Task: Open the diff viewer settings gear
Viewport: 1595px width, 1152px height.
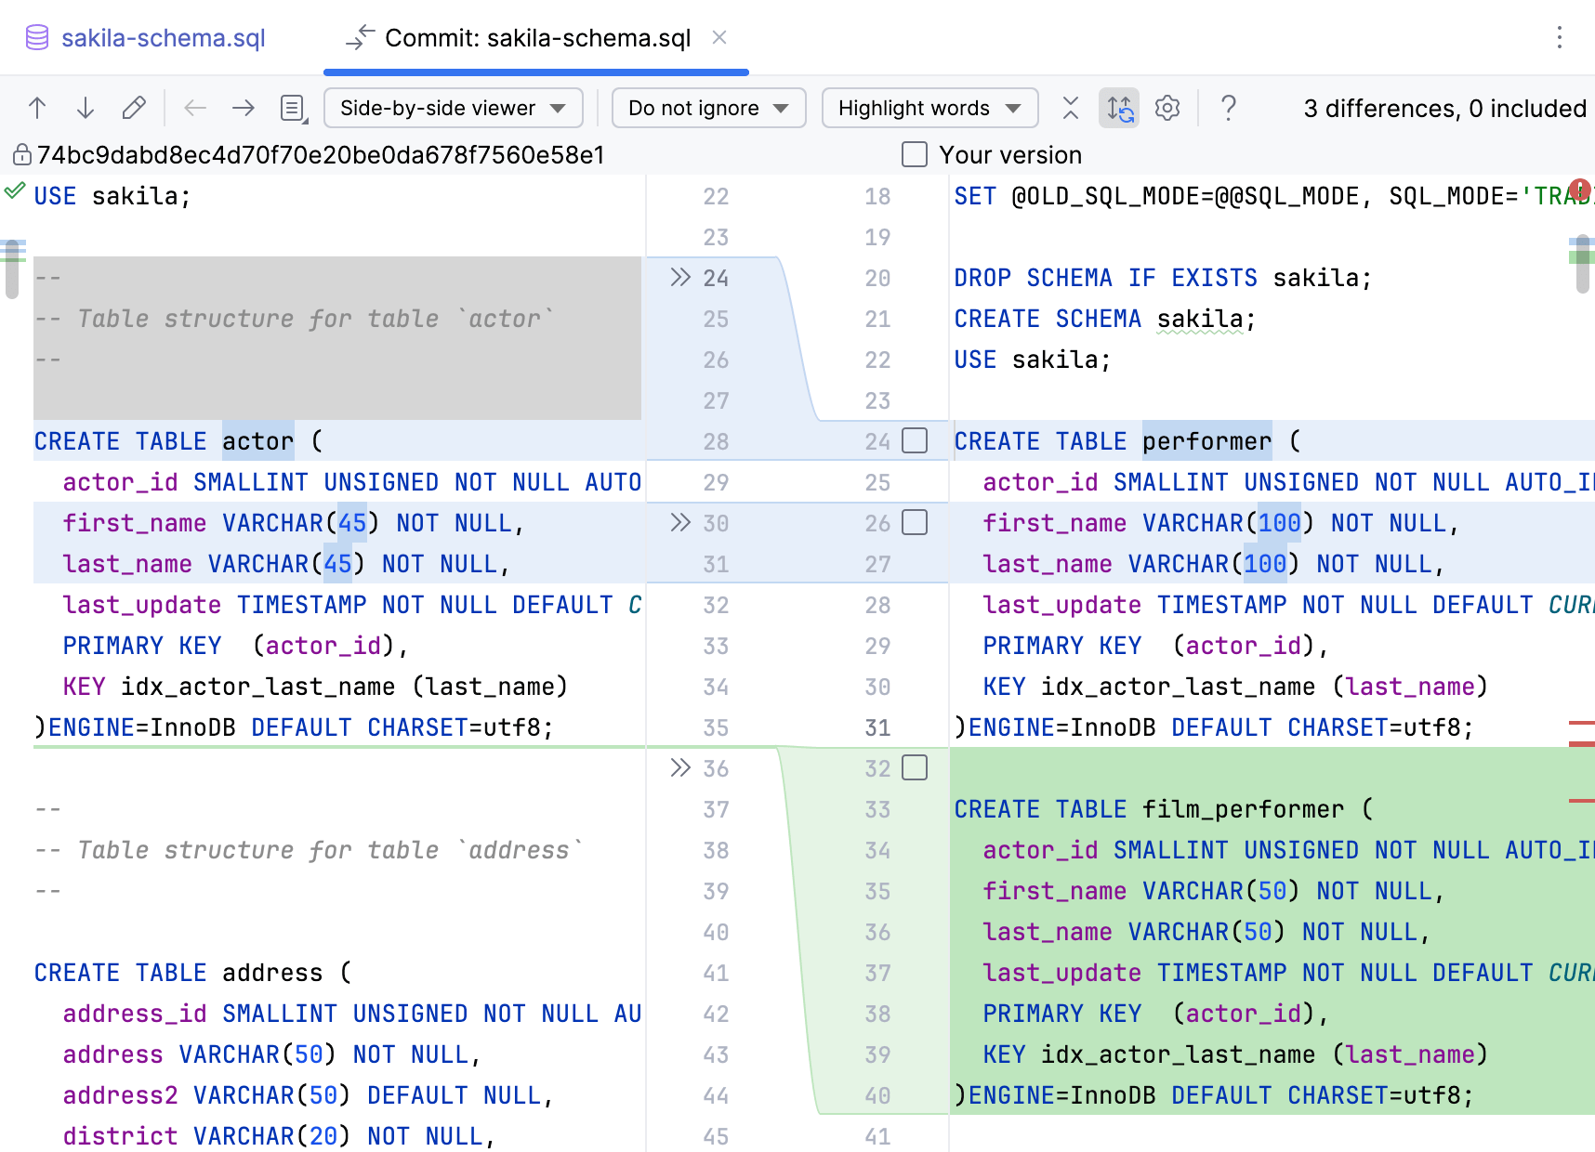Action: [x=1167, y=108]
